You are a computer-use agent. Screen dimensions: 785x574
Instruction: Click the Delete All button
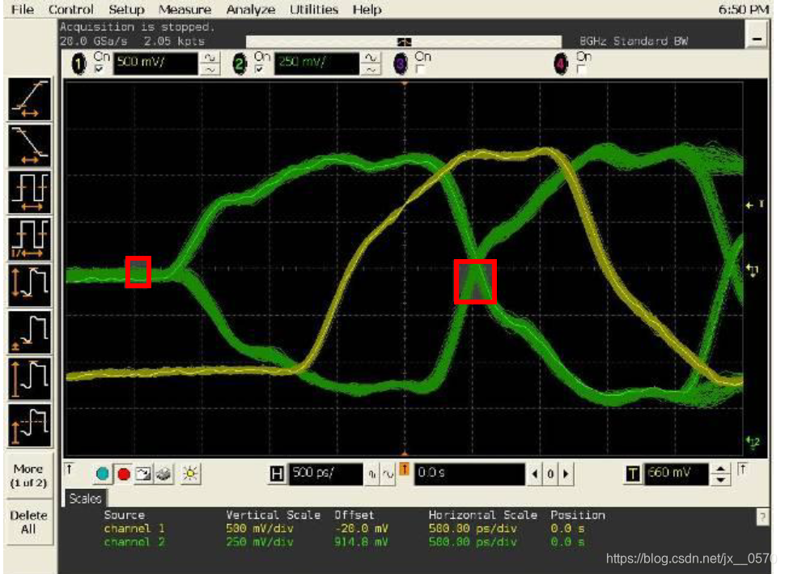[29, 521]
